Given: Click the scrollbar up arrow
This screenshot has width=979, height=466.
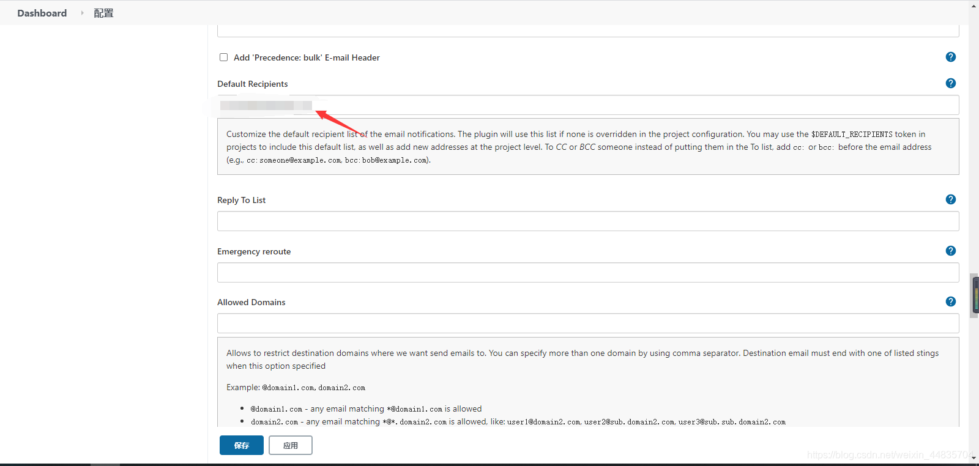Looking at the screenshot, I should point(974,6).
